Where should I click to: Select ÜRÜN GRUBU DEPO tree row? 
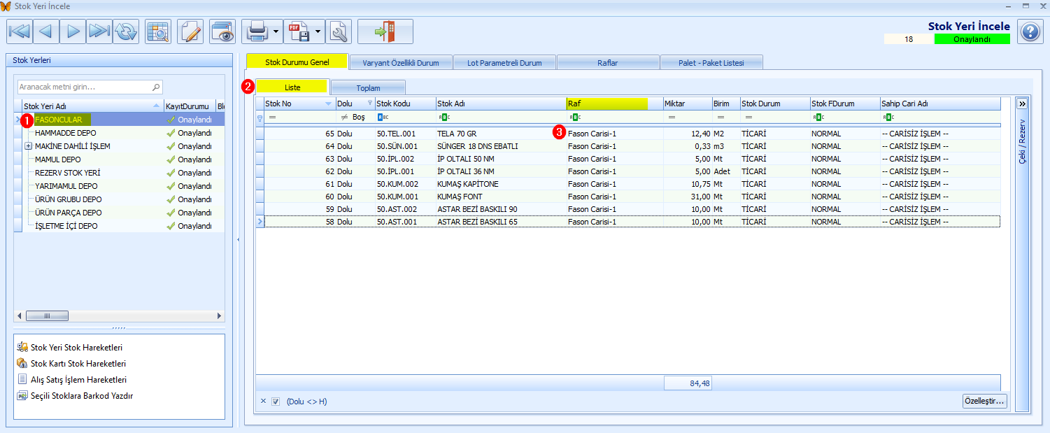point(69,199)
